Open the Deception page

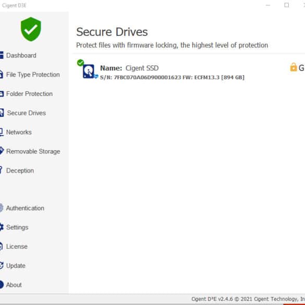(20, 171)
